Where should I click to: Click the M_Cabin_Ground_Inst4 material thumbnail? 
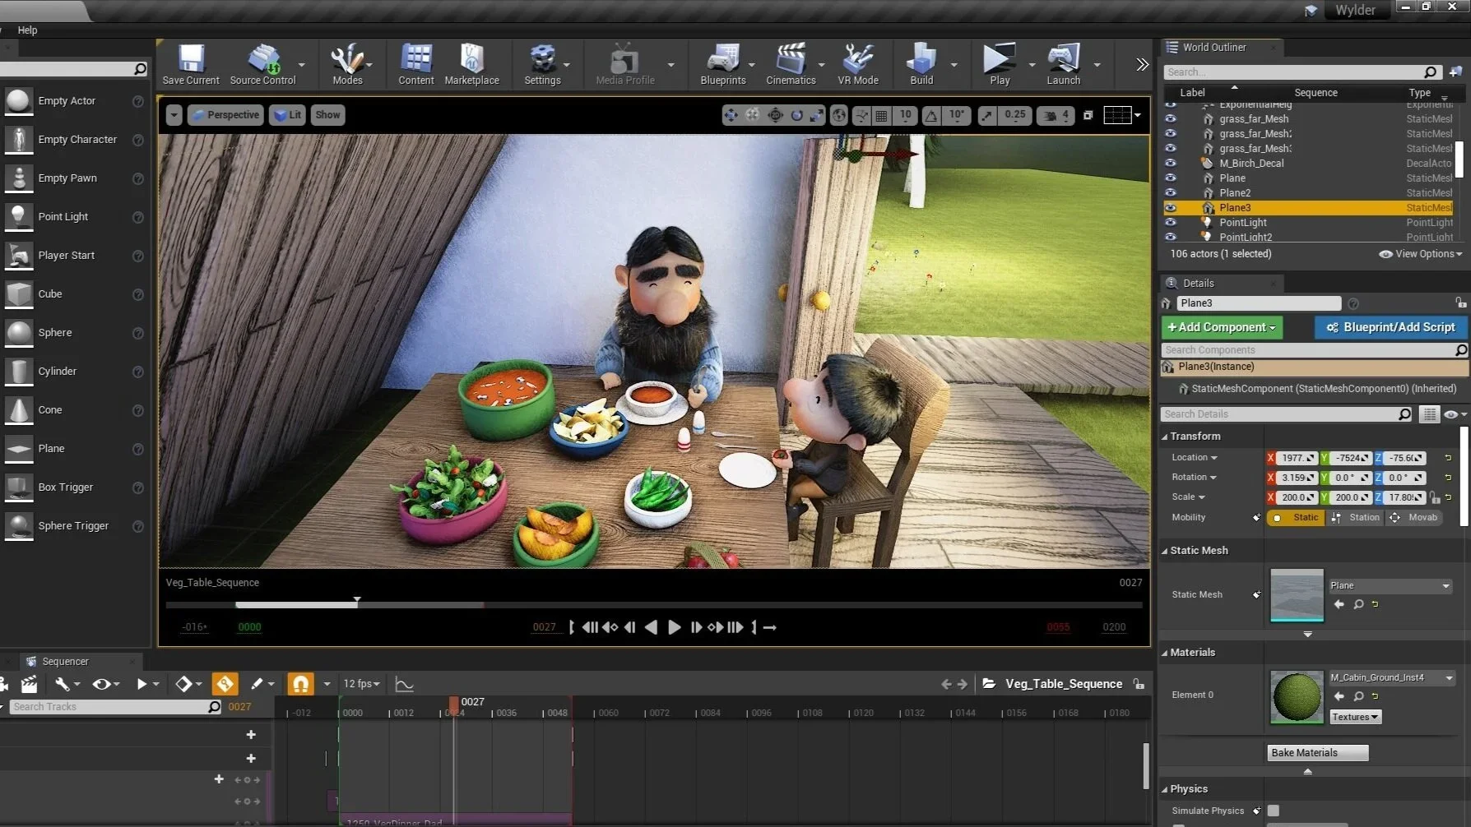pos(1297,697)
